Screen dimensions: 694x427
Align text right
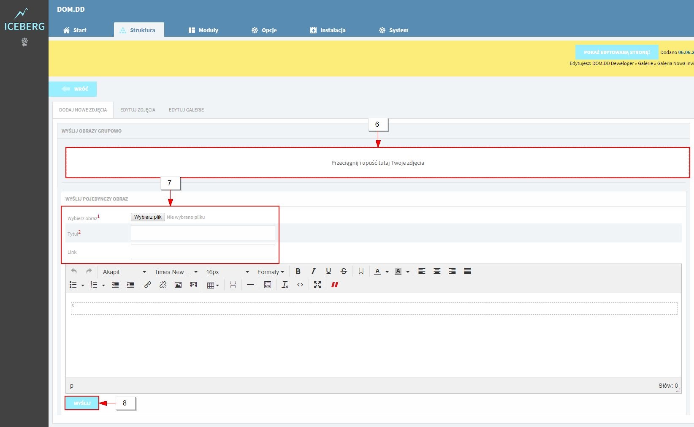(452, 272)
